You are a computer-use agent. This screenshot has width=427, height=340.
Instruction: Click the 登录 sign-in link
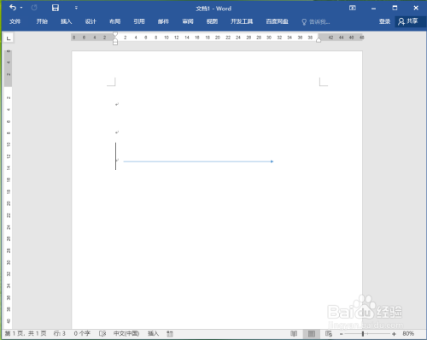pyautogui.click(x=384, y=21)
